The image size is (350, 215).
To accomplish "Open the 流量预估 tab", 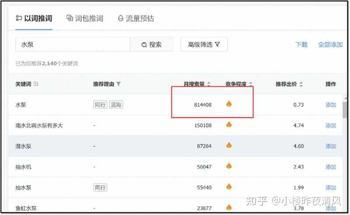I will pyautogui.click(x=136, y=18).
